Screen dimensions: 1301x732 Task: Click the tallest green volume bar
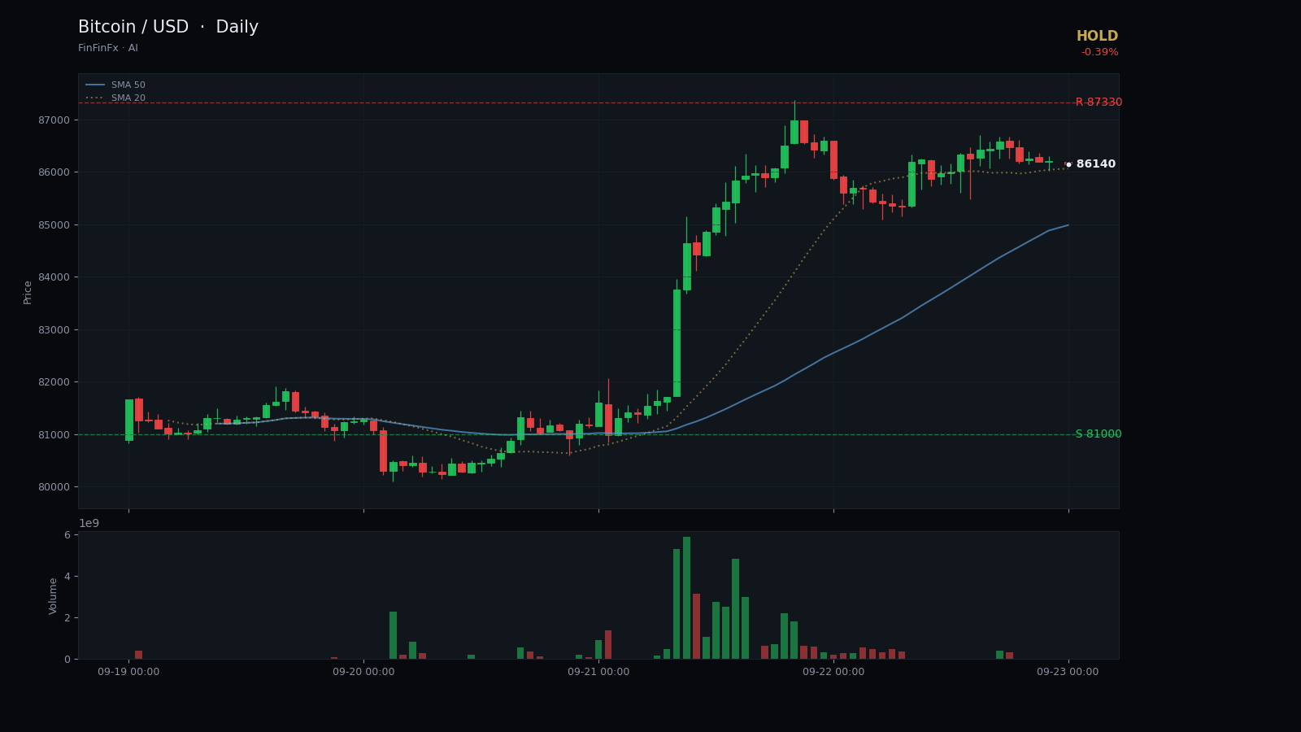coord(686,598)
